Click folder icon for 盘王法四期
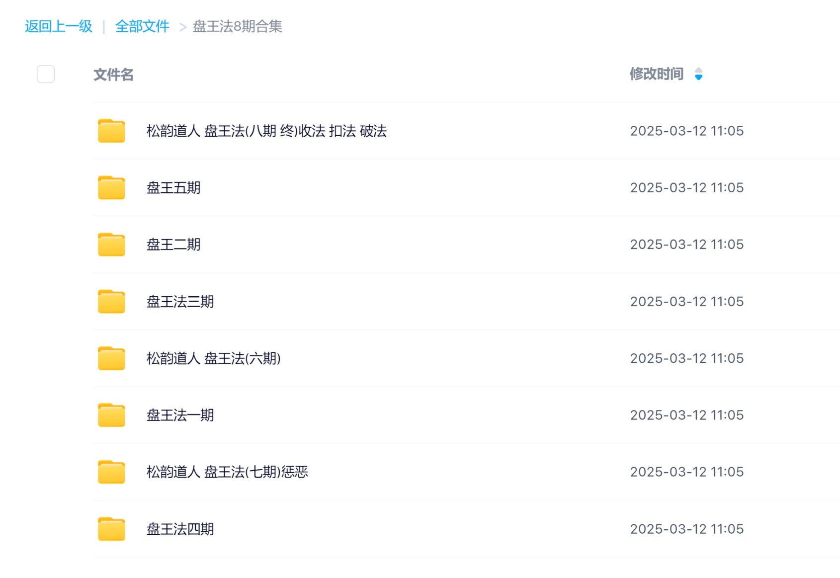 pyautogui.click(x=111, y=529)
